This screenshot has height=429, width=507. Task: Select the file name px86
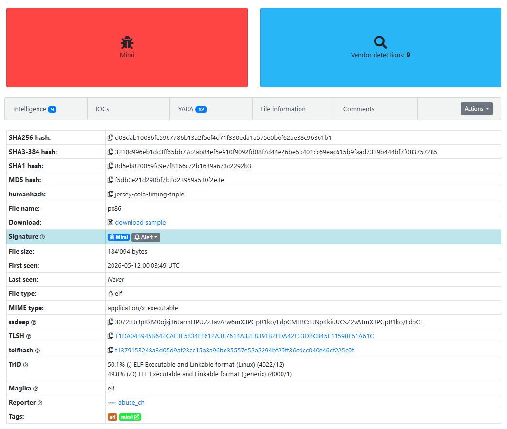[x=114, y=209]
